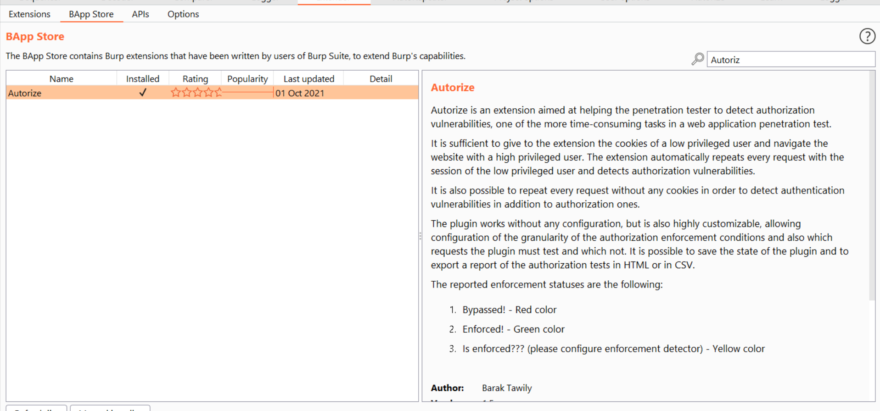
Task: Select the BApp Store tab
Action: click(91, 14)
